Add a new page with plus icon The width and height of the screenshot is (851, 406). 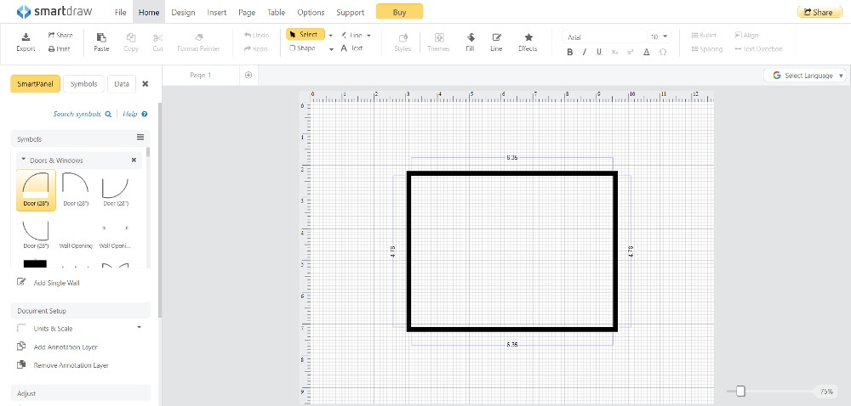tap(248, 76)
